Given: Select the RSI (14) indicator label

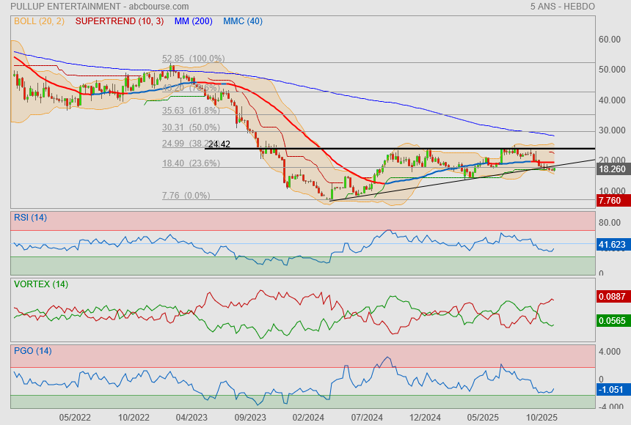Looking at the screenshot, I should (30, 217).
